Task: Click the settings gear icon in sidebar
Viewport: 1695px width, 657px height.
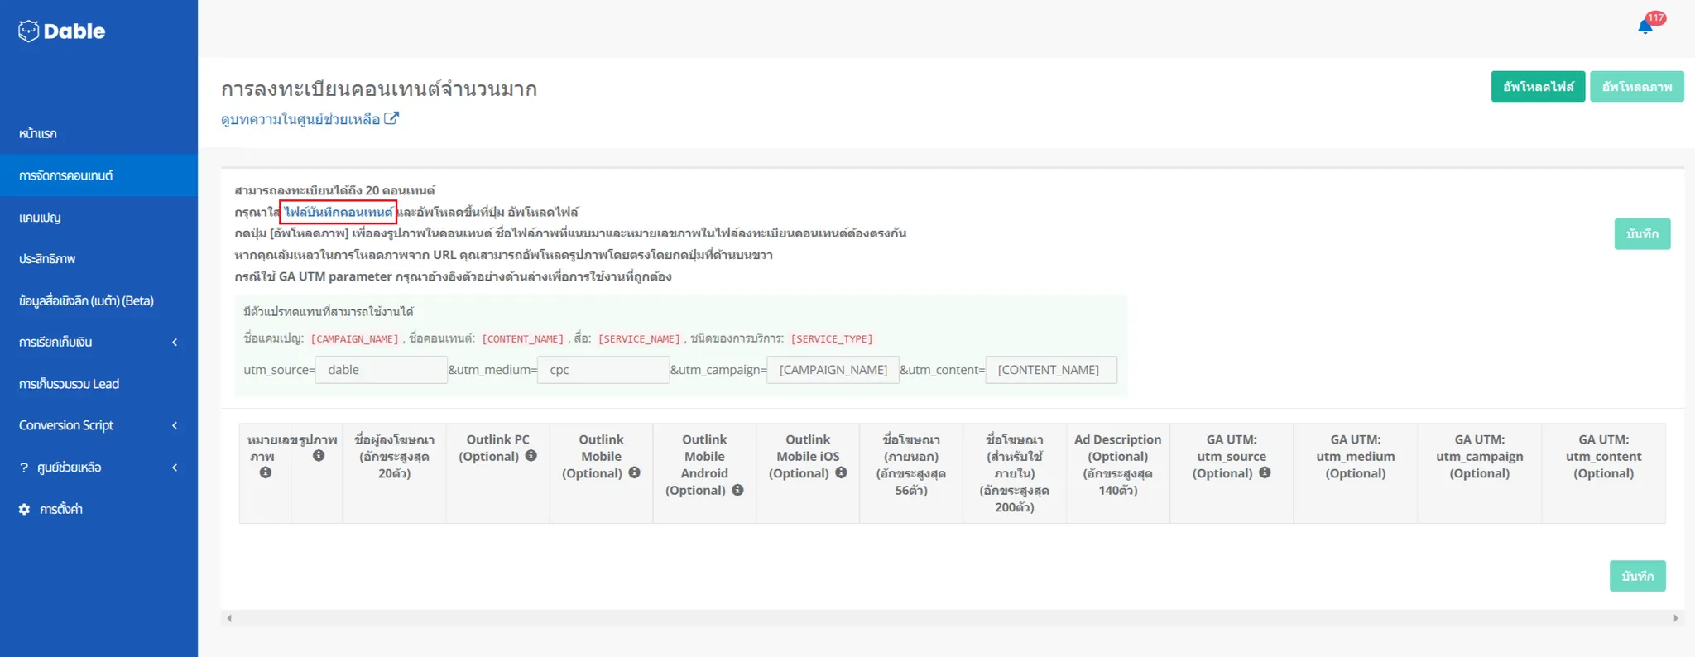Action: pos(25,510)
